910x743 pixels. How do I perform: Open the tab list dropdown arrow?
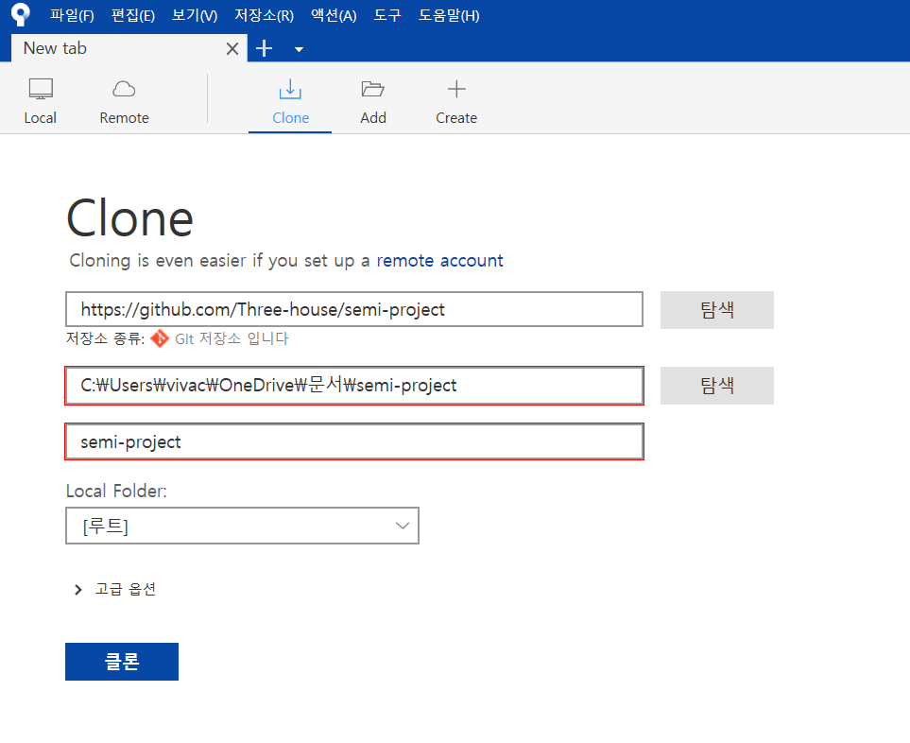coord(299,49)
